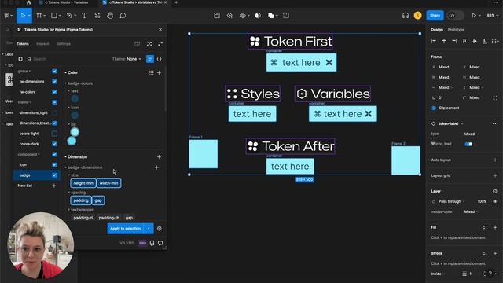Toggle the badge set checkbox
The width and height of the screenshot is (503, 283).
pyautogui.click(x=54, y=175)
